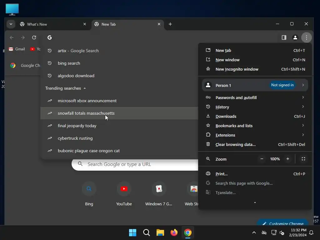Open the Bing shortcut tile
Viewport: 320px width, 240px height.
point(89,194)
